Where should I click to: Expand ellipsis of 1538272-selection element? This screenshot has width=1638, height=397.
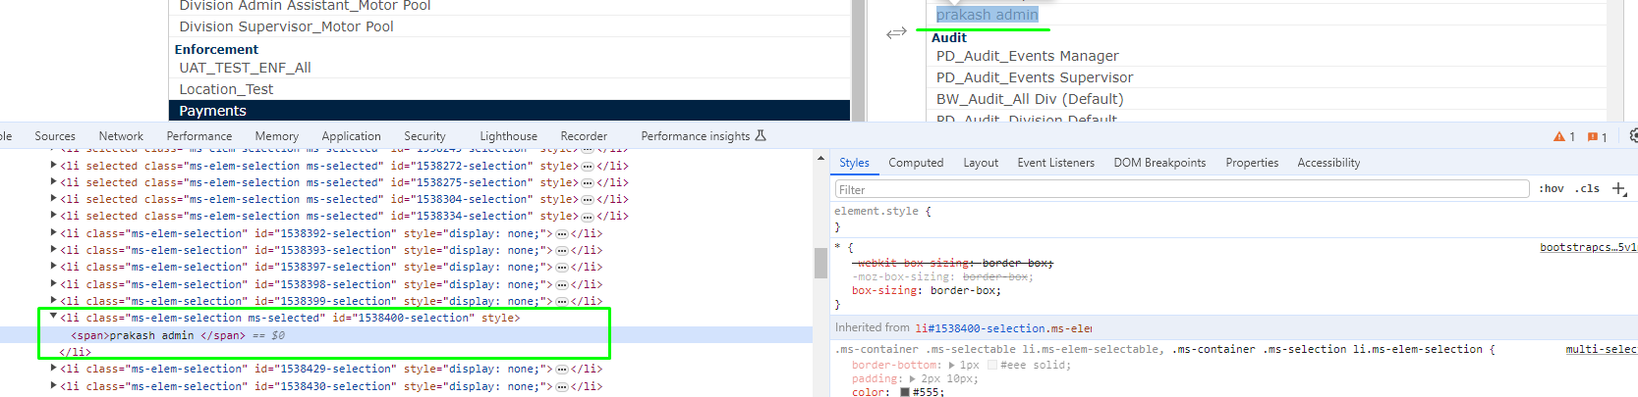pyautogui.click(x=588, y=167)
